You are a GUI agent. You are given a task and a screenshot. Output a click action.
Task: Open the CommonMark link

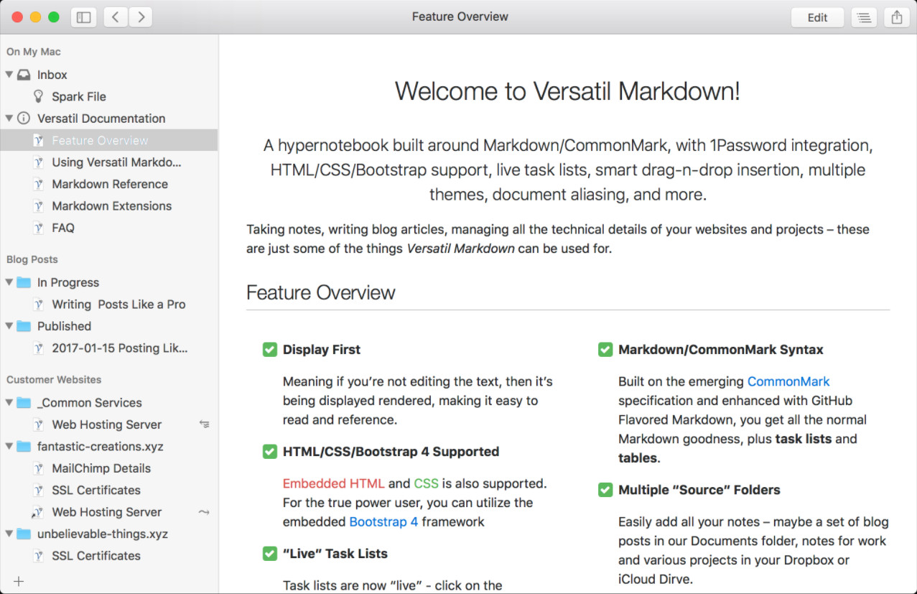coord(788,381)
